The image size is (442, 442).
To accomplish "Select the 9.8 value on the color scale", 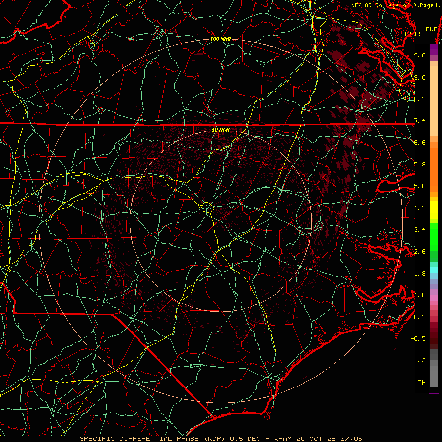I will point(420,55).
